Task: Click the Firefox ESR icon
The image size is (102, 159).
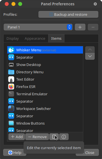Action: pos(11,87)
